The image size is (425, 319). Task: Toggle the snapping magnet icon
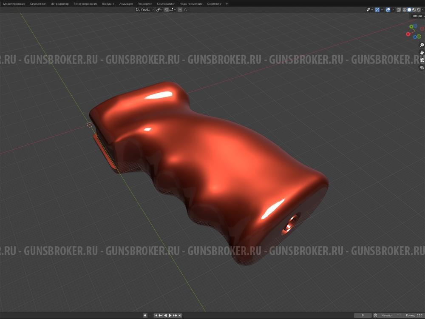[x=167, y=10]
